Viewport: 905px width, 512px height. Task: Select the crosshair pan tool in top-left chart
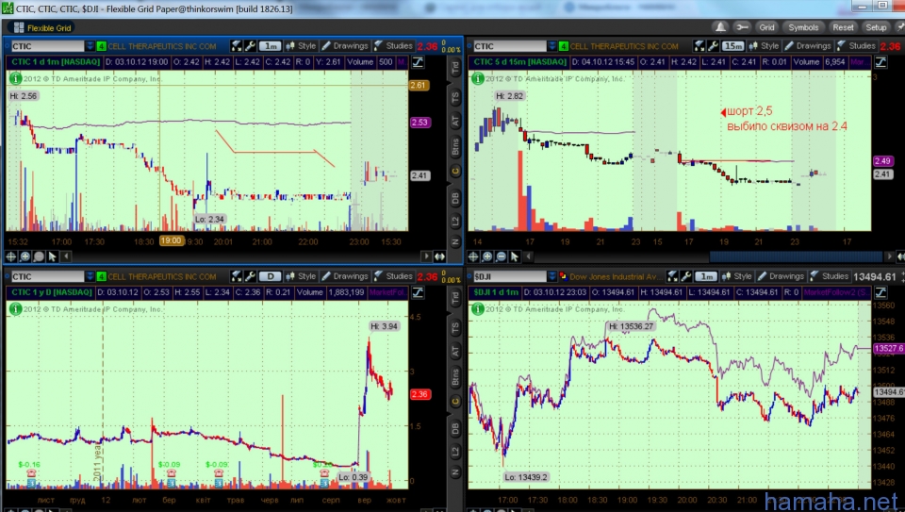[x=11, y=256]
